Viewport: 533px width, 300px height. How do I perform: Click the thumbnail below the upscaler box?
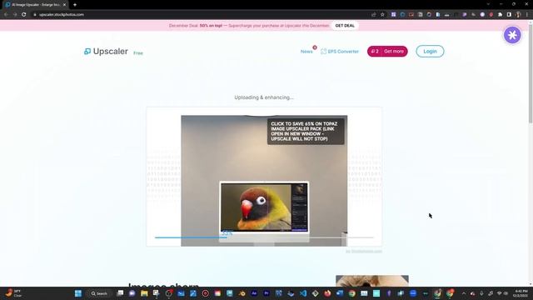tap(372, 281)
